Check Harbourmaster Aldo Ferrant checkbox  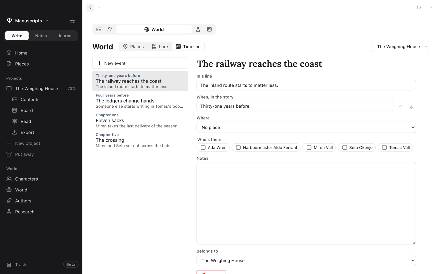tap(238, 147)
